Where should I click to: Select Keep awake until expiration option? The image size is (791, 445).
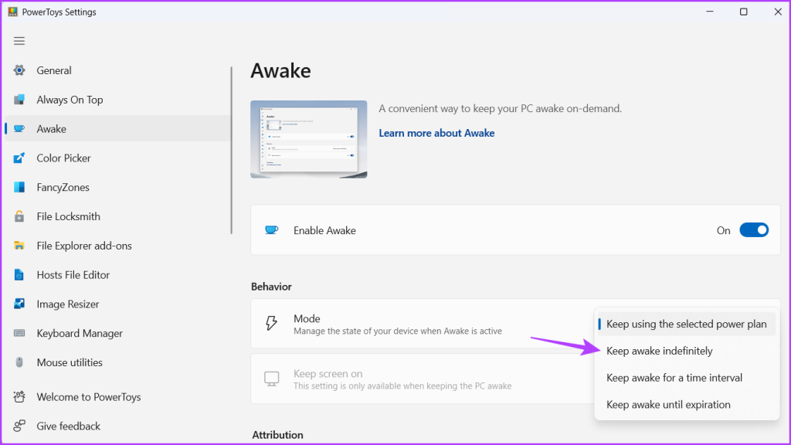pyautogui.click(x=687, y=405)
